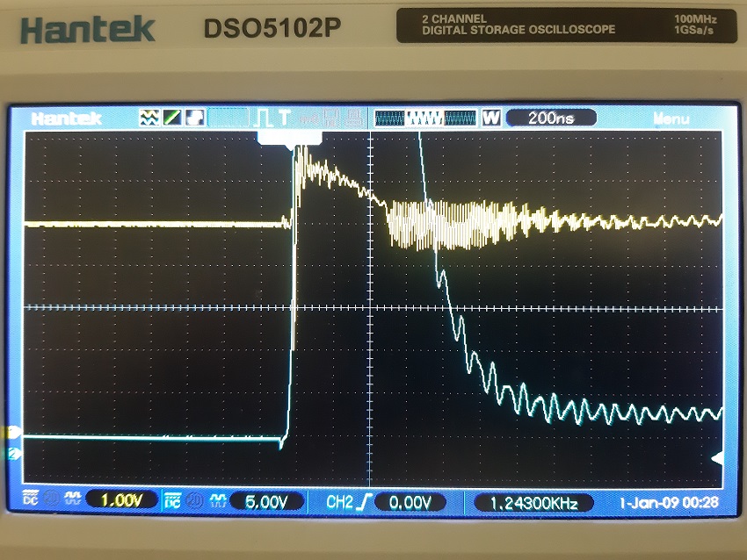Image resolution: width=747 pixels, height=560 pixels.
Task: Click the 1-Jan-09 00:28 date display
Action: (x=669, y=502)
